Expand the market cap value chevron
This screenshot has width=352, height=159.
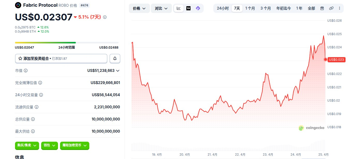(x=118, y=71)
